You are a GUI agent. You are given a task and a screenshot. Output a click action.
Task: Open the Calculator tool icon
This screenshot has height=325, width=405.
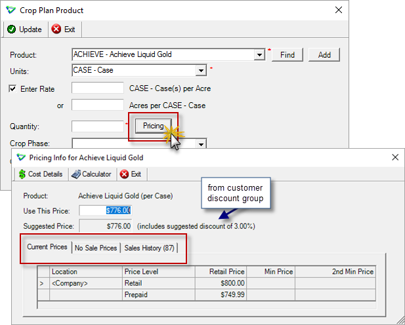[x=76, y=174]
